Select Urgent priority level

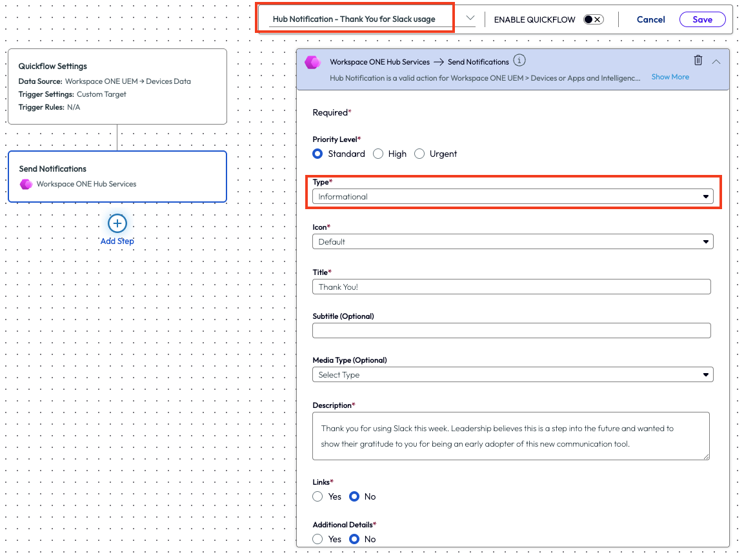pos(419,154)
